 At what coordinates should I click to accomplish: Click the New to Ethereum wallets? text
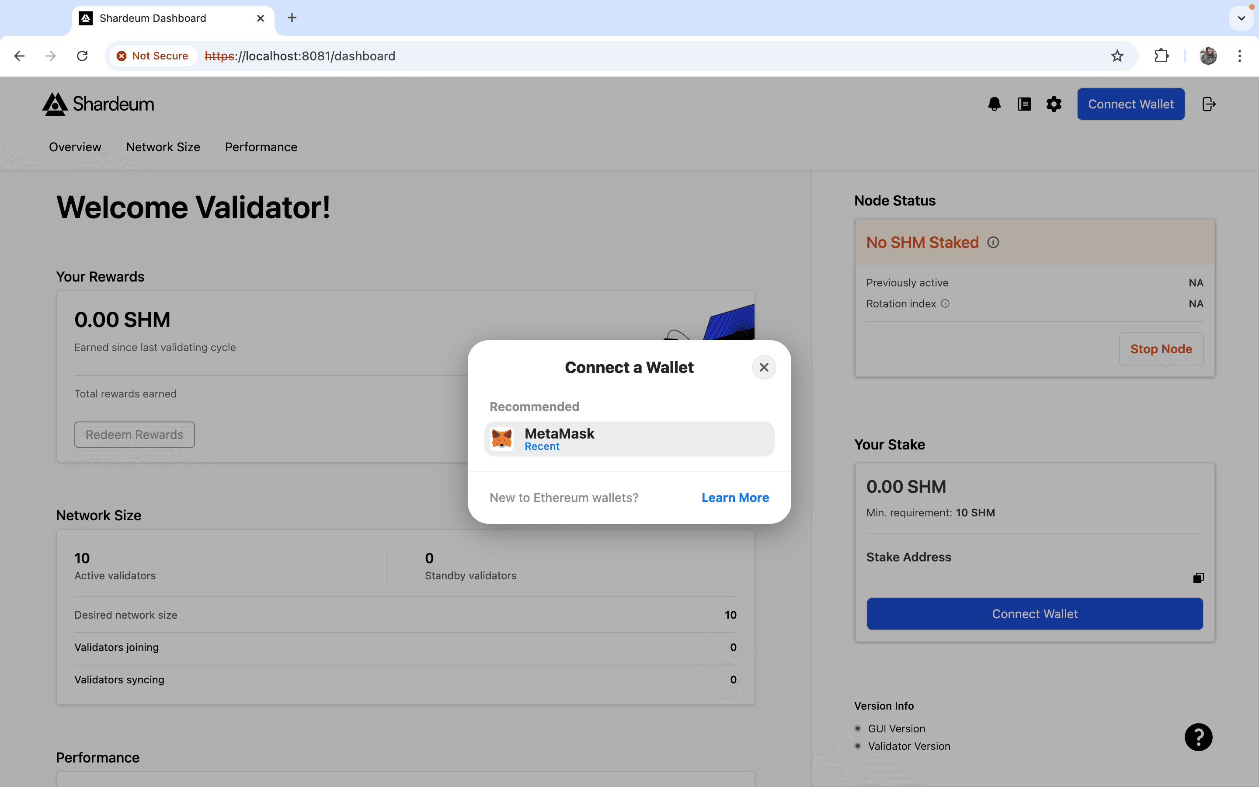coord(564,498)
